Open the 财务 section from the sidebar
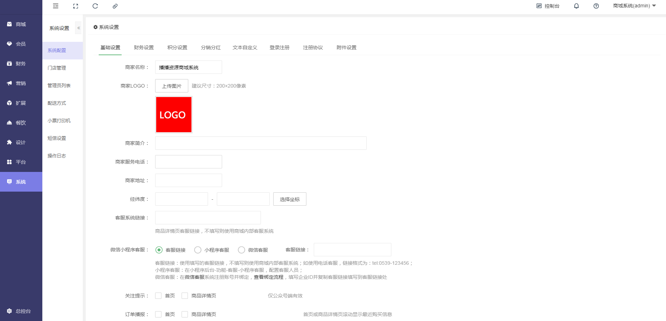This screenshot has width=666, height=321. pyautogui.click(x=21, y=63)
